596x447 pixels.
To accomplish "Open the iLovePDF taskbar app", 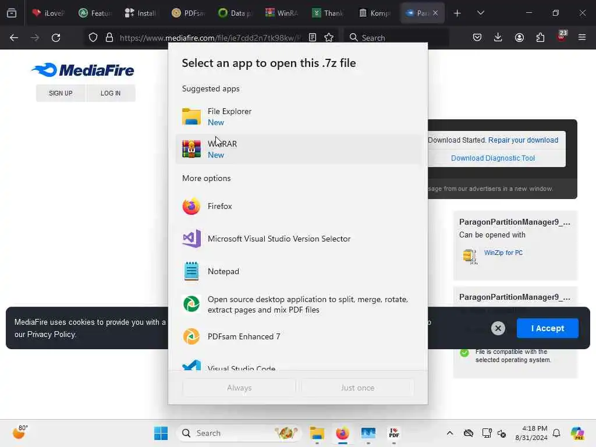I will [x=394, y=433].
